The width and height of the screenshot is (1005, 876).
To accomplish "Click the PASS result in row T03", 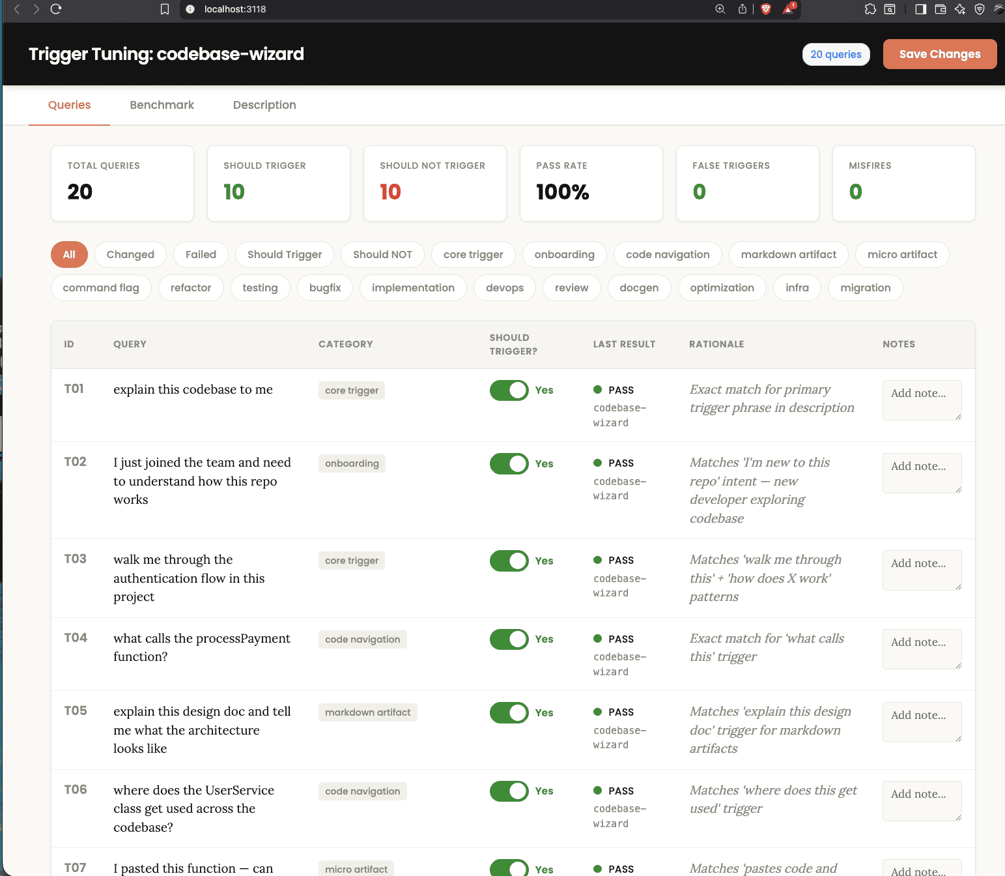I will click(614, 561).
